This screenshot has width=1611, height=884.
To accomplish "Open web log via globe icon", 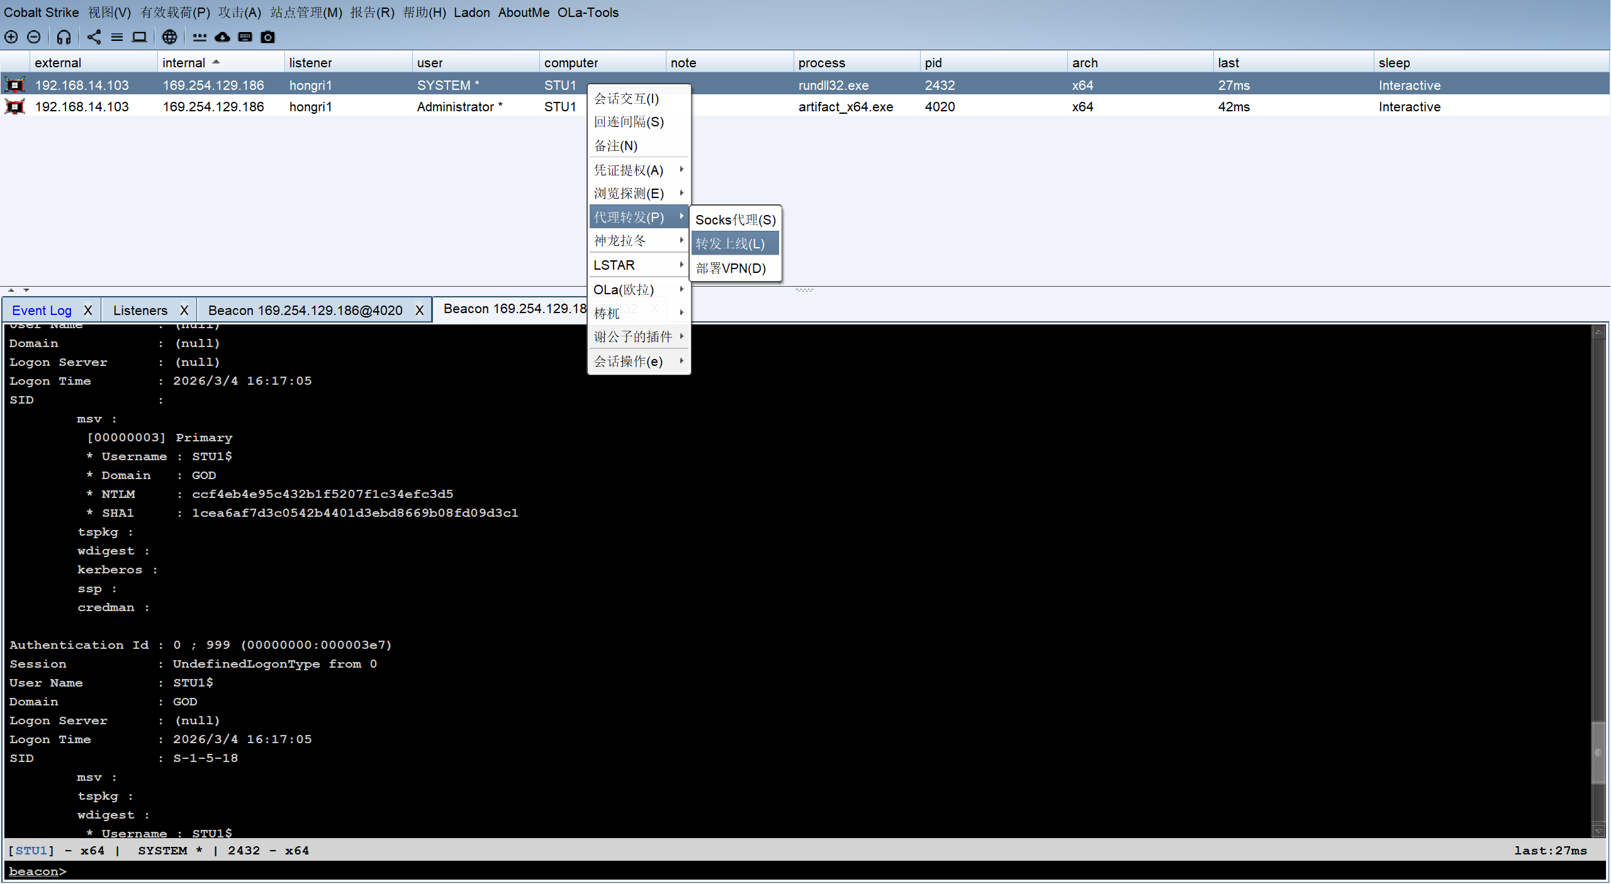I will click(169, 37).
